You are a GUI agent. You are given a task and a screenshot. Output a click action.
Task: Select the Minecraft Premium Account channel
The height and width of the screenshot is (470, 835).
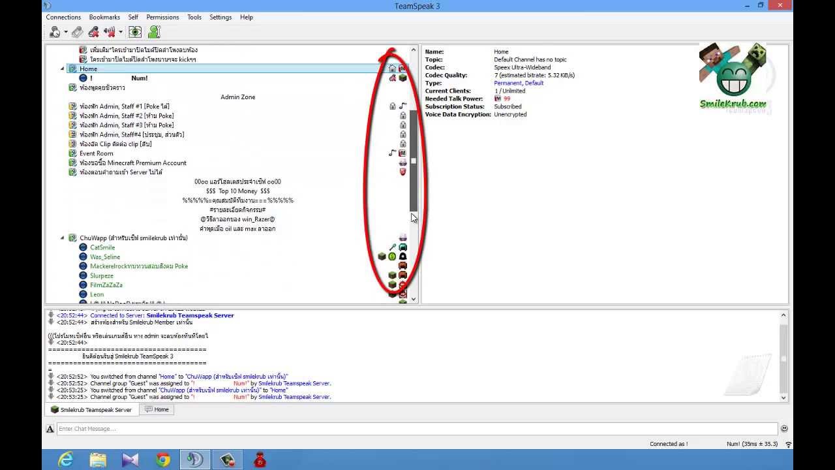pyautogui.click(x=132, y=163)
